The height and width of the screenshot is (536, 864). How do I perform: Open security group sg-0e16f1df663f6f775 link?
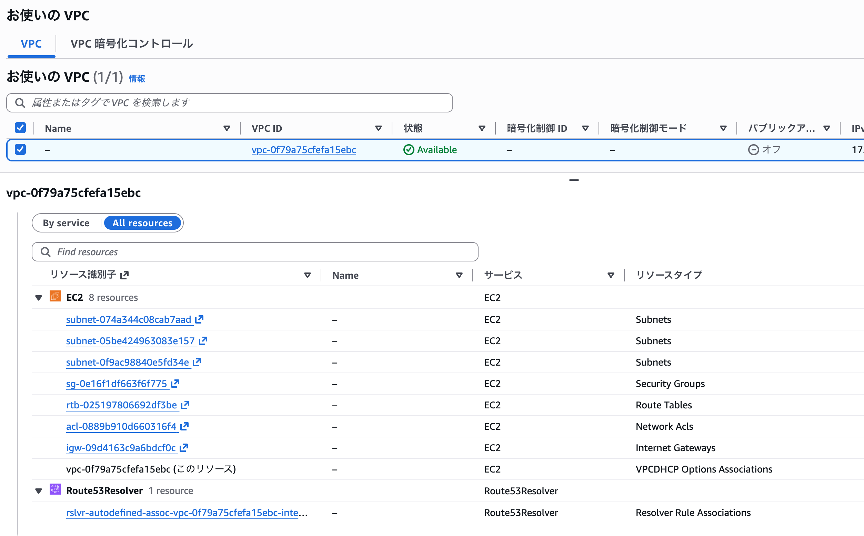117,384
